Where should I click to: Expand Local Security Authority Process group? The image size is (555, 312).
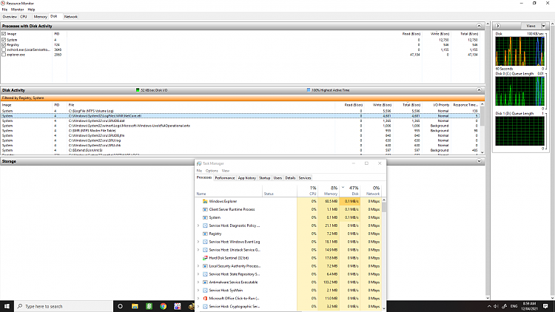pyautogui.click(x=198, y=266)
